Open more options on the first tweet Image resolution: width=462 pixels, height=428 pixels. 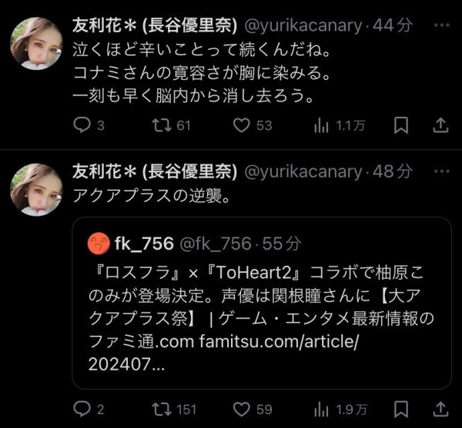[x=440, y=25]
